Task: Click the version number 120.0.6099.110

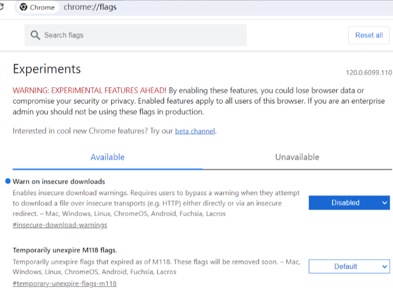Action: 368,73
